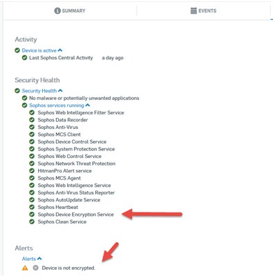
Task: Click the Sophos services running link
Action: click(x=57, y=106)
